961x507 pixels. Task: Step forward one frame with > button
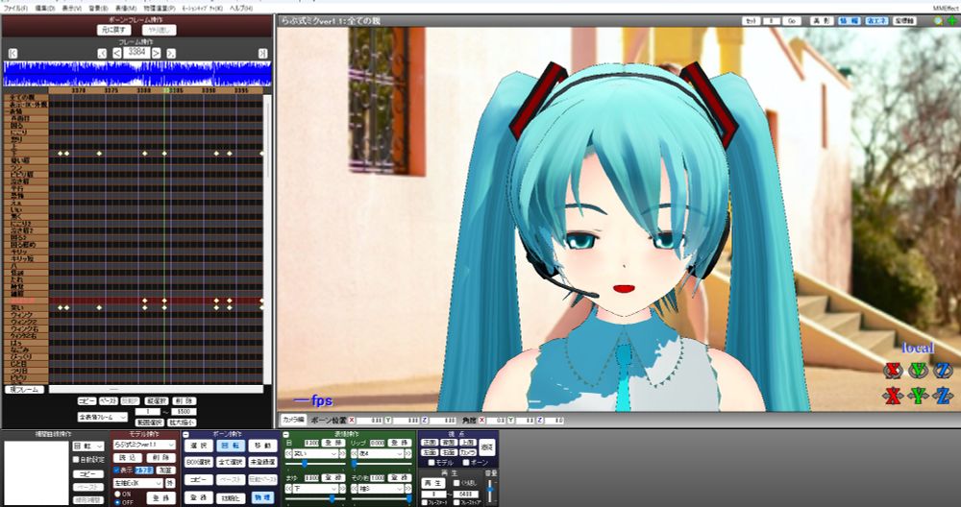[157, 53]
